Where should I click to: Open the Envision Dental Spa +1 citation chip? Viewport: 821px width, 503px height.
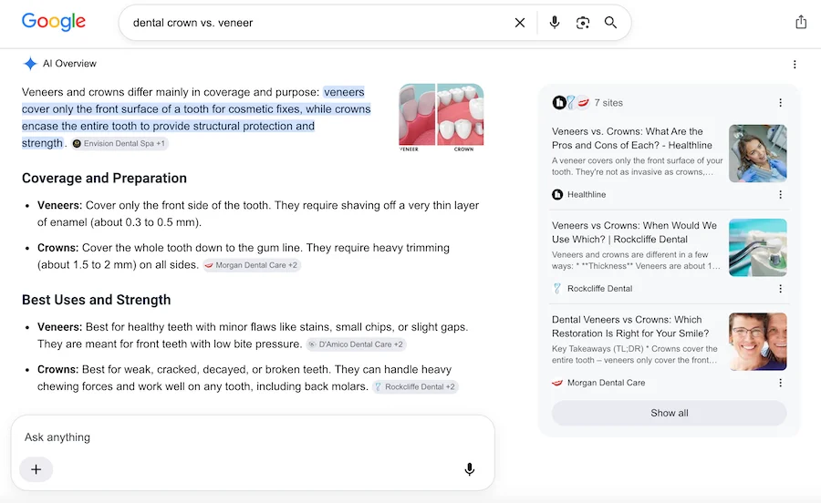(120, 143)
